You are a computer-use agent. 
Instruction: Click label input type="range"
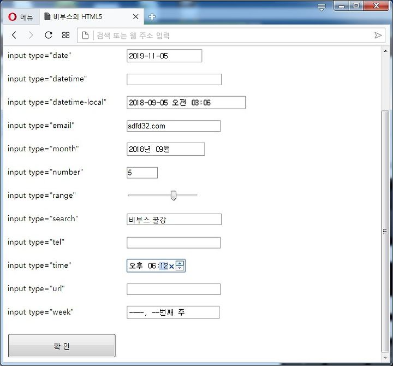click(x=41, y=196)
